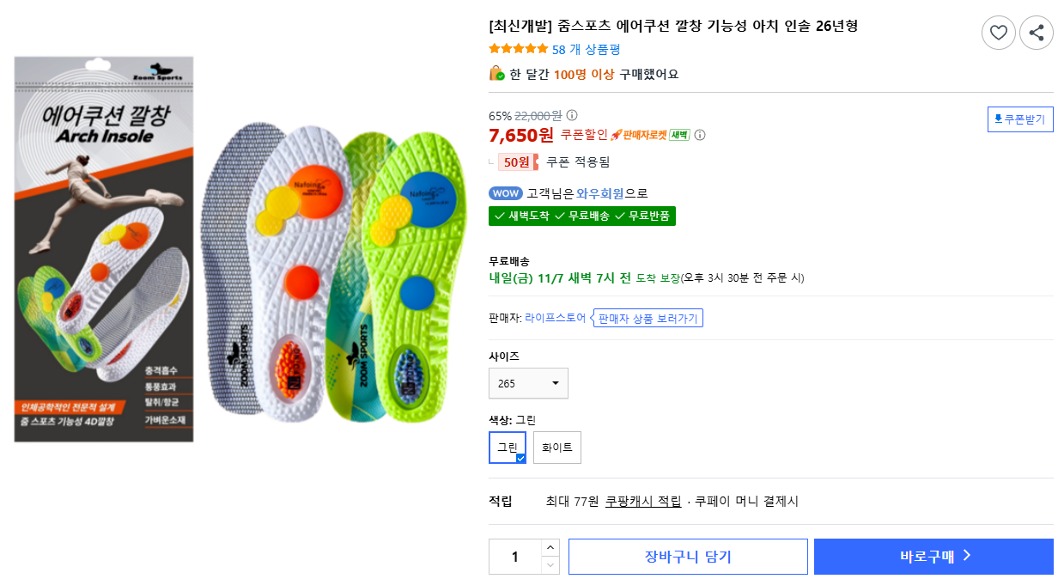Click the 판매자로켓 rocket badge
The height and width of the screenshot is (585, 1058).
point(639,135)
